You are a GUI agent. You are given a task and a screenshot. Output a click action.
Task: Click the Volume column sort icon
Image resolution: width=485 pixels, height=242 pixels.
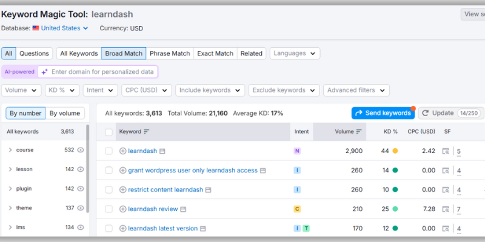tap(360, 131)
